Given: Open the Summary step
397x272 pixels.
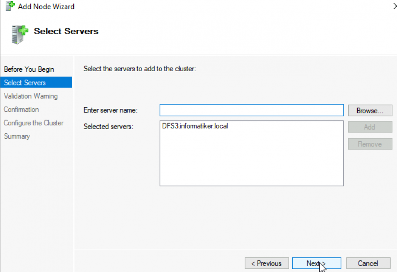Looking at the screenshot, I should [x=17, y=136].
